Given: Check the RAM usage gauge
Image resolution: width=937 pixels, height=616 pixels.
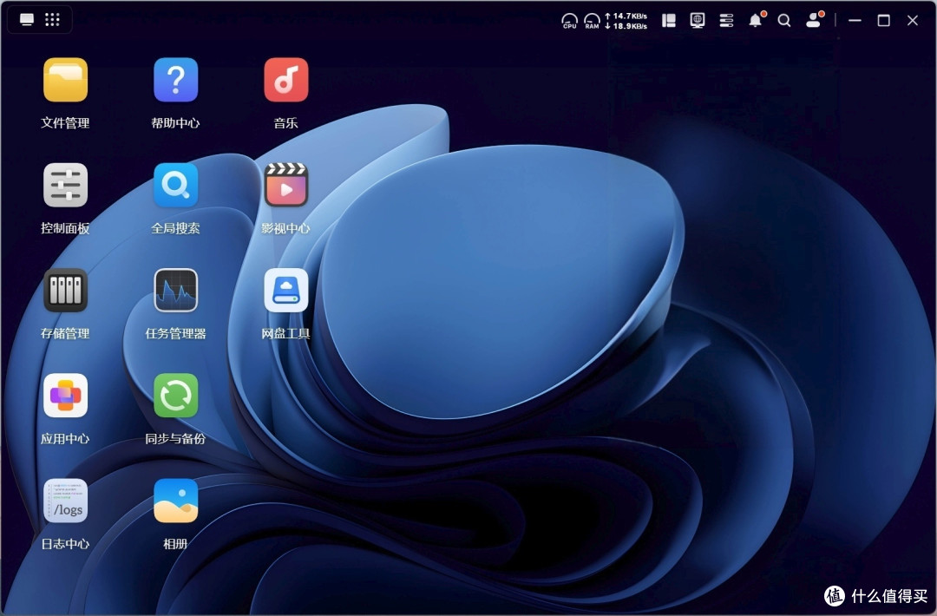Looking at the screenshot, I should [x=593, y=21].
